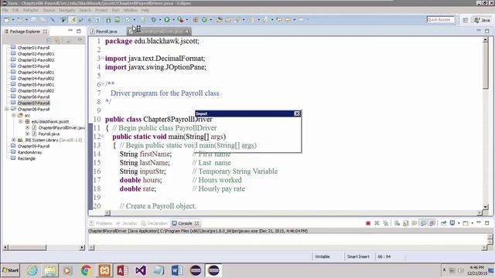This screenshot has width=495, height=278.
Task: Open the Refactor menu
Action: coord(31,10)
